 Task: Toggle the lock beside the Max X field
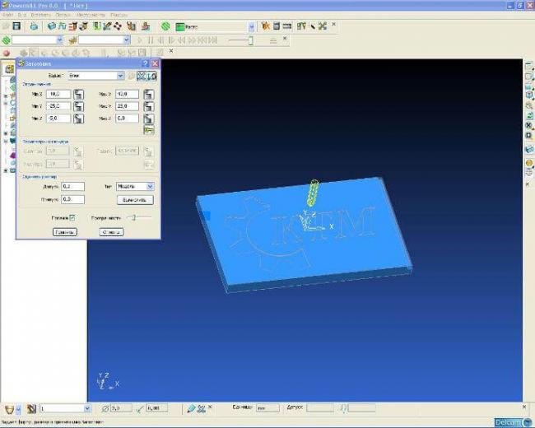[x=148, y=95]
